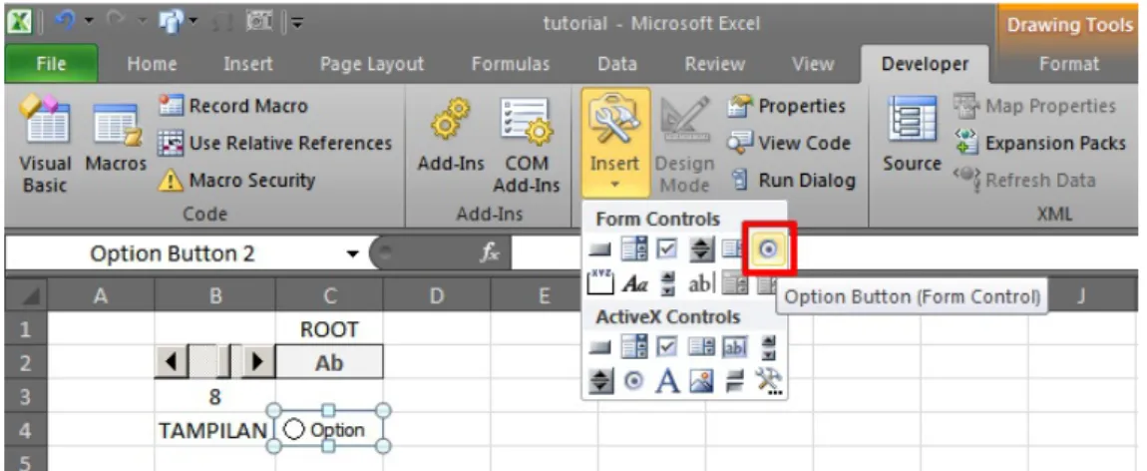Select ActiveX Combo Box control
The height and width of the screenshot is (471, 1147).
(632, 348)
